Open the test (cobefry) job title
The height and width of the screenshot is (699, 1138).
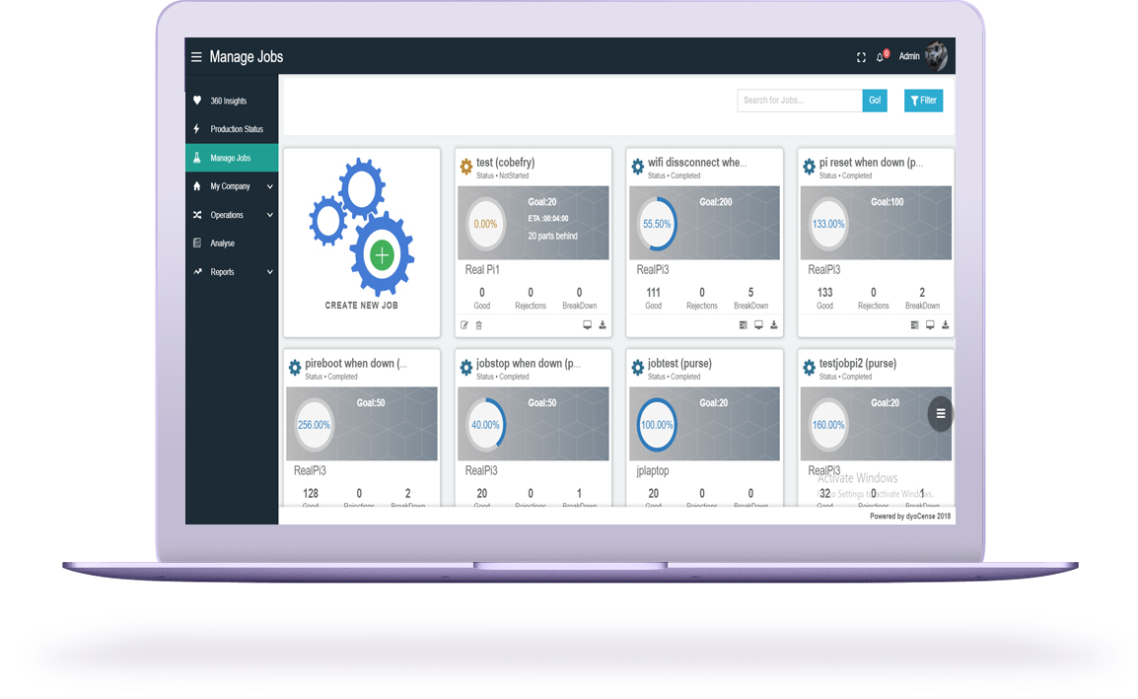505,163
